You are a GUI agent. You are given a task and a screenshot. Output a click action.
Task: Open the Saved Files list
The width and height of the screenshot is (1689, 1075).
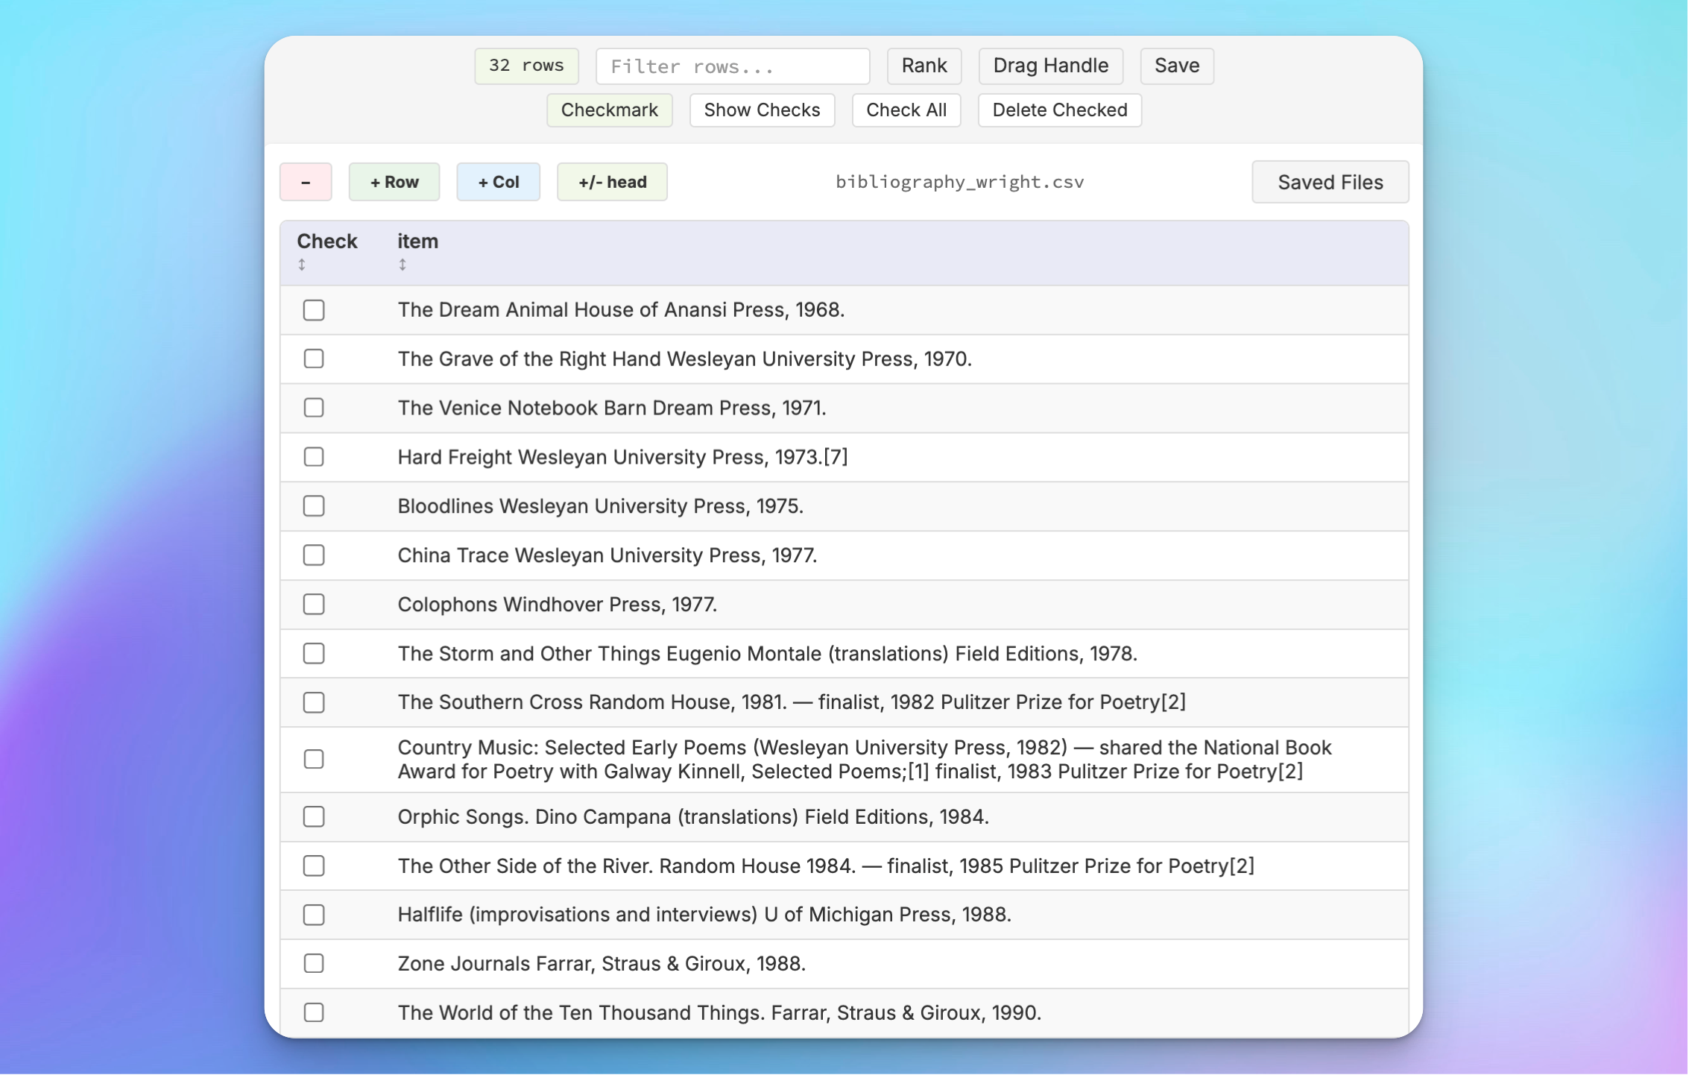tap(1330, 182)
